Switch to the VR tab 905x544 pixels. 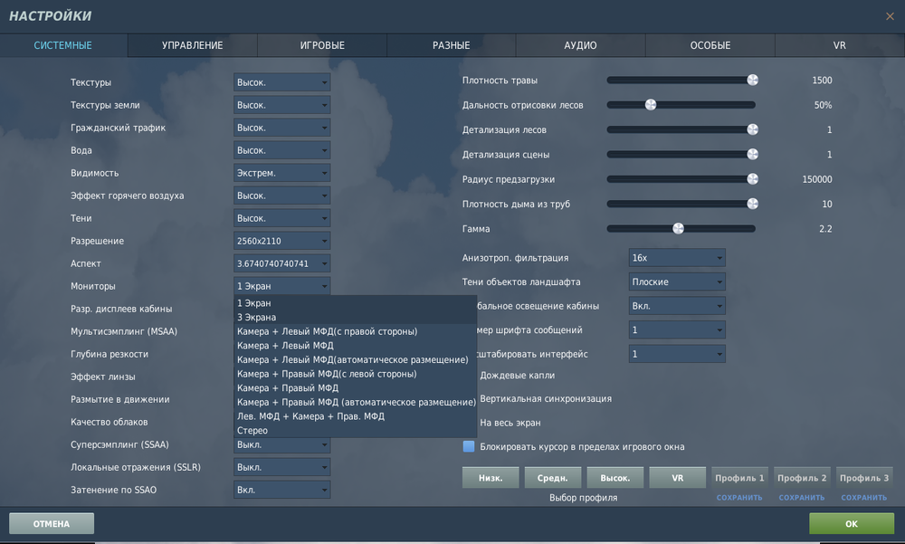(840, 45)
